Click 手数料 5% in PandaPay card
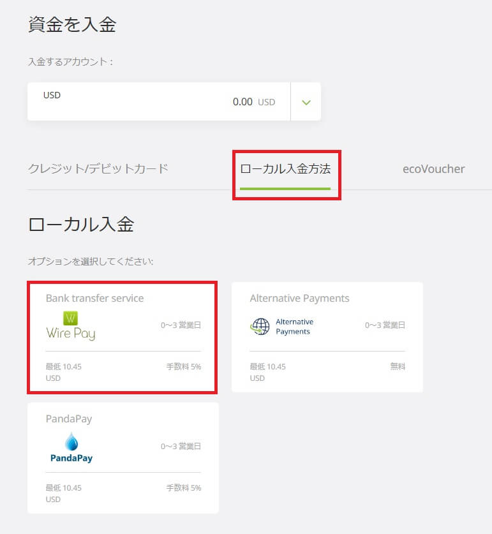The image size is (492, 534). point(184,488)
